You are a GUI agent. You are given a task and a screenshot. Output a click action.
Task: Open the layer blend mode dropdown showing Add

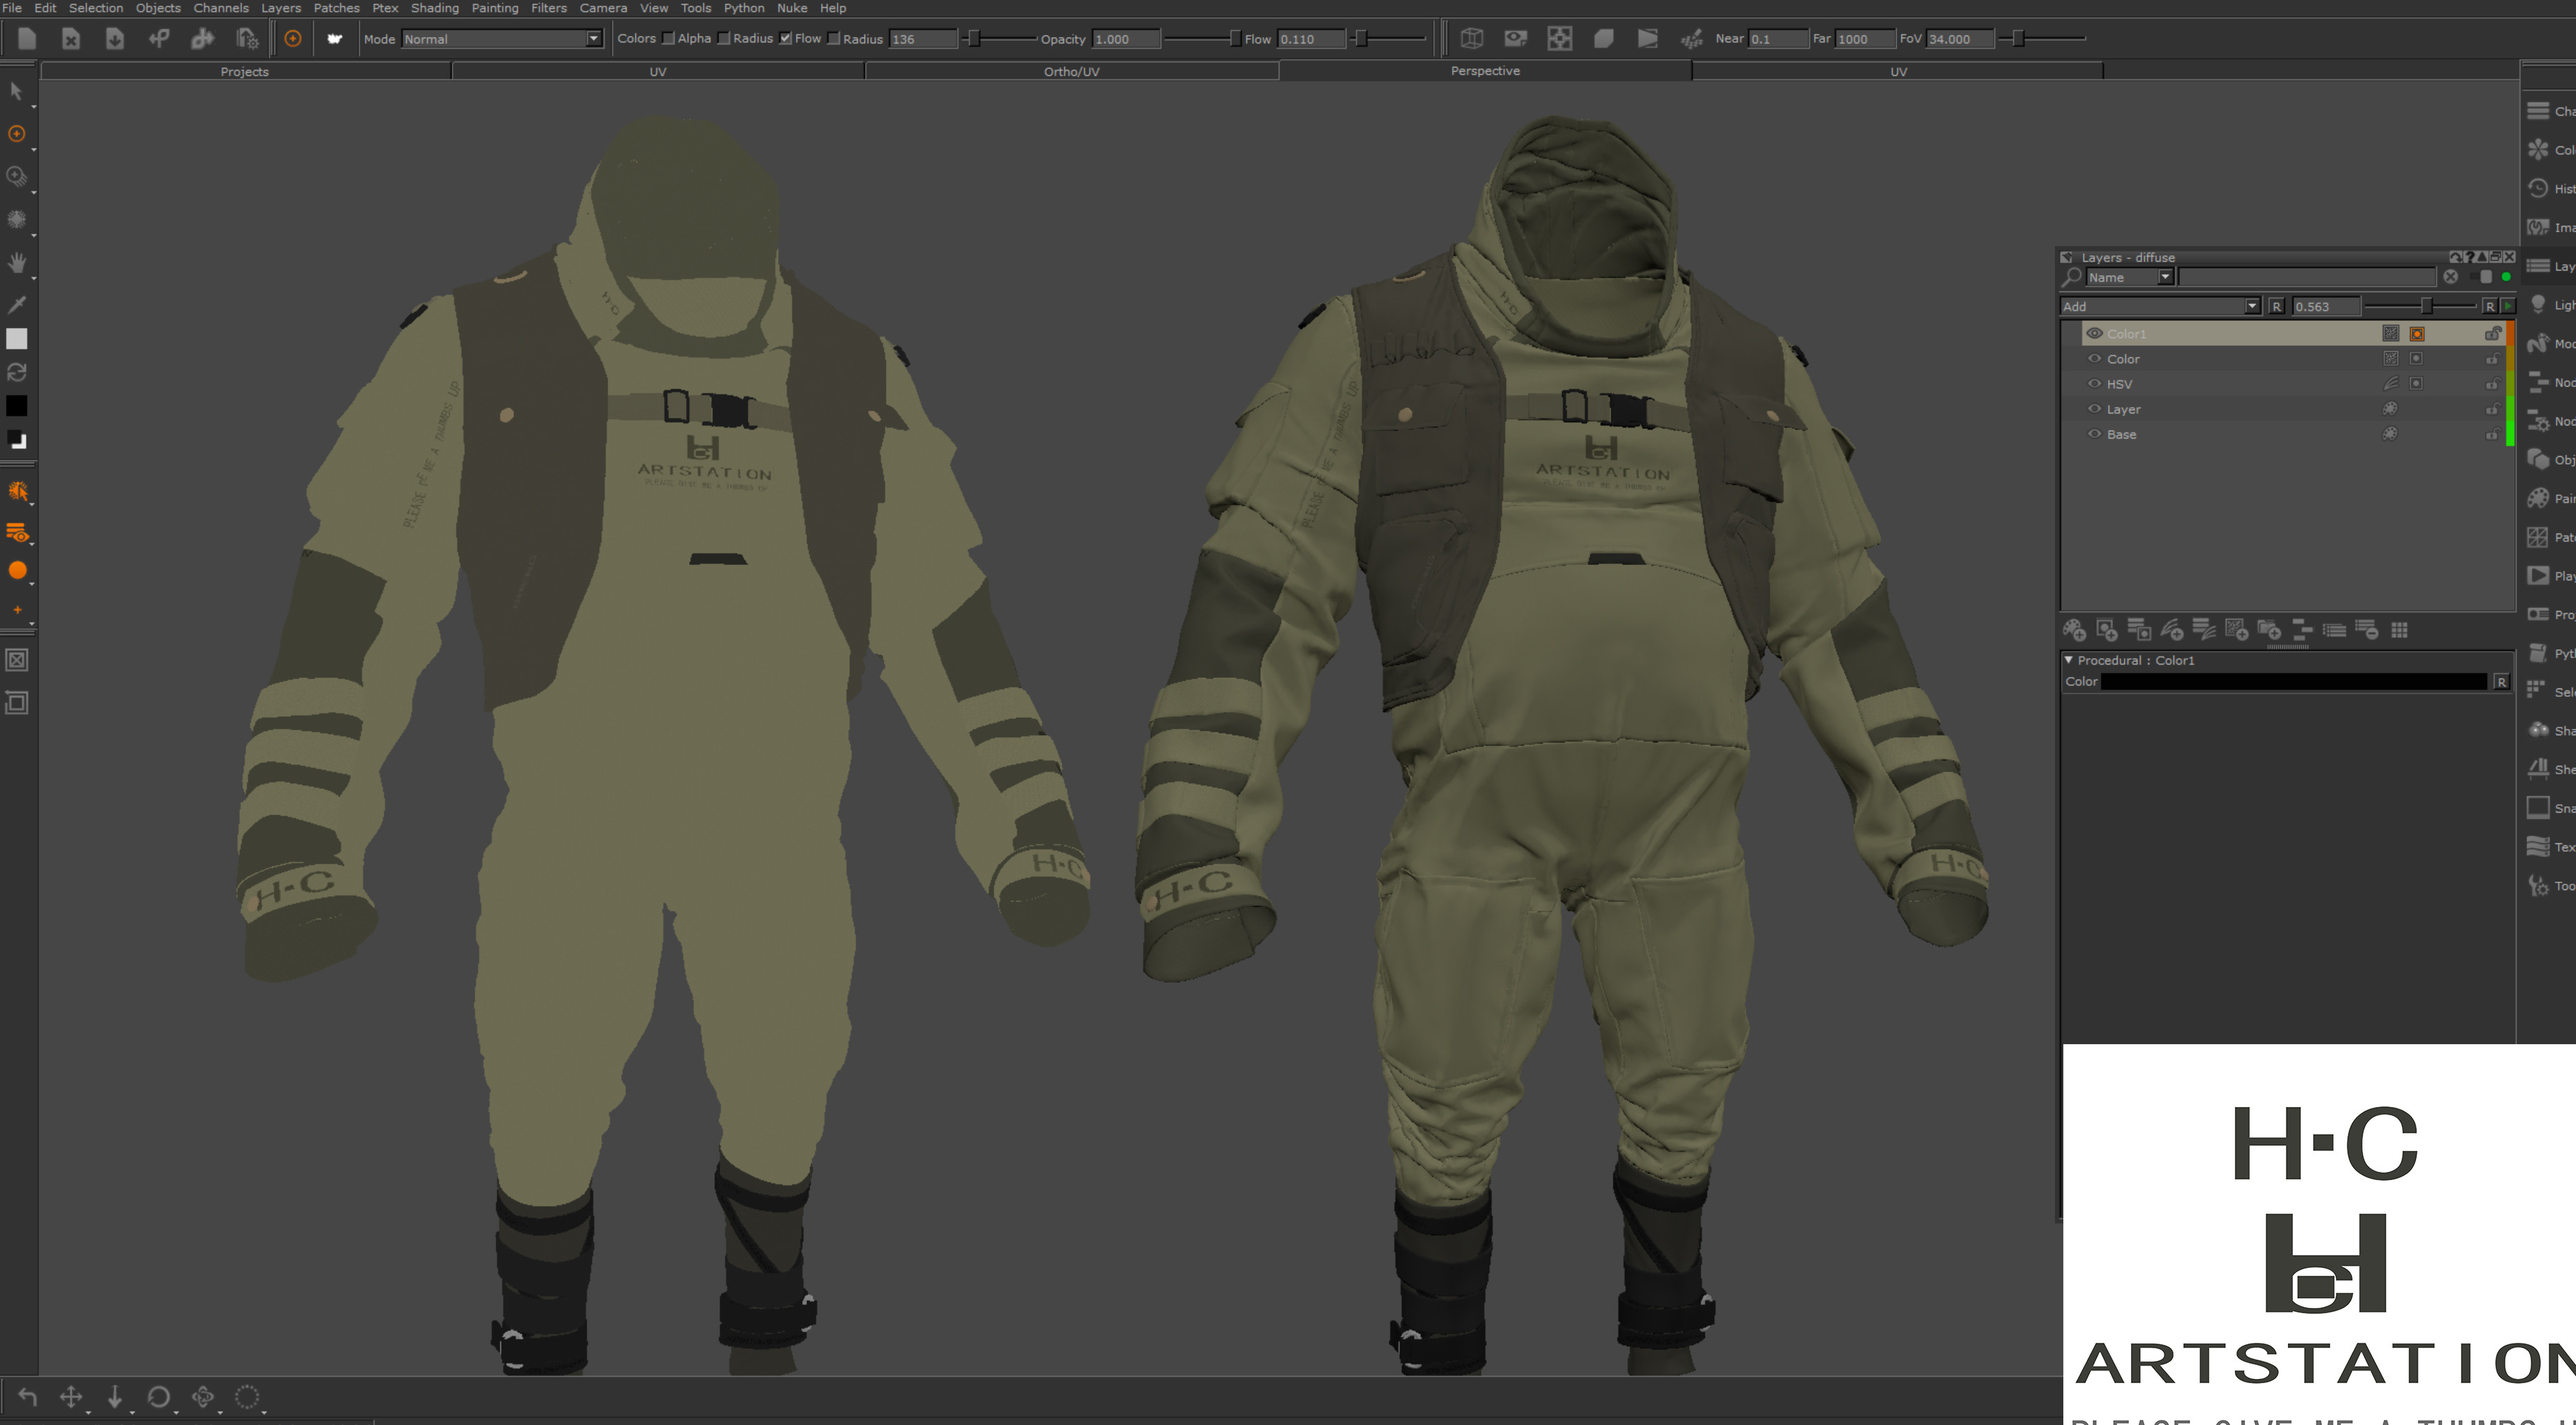(2160, 307)
